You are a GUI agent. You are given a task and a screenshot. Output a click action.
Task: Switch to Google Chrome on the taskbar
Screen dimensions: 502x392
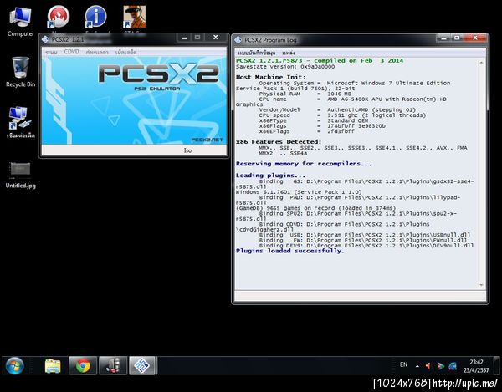tap(83, 365)
